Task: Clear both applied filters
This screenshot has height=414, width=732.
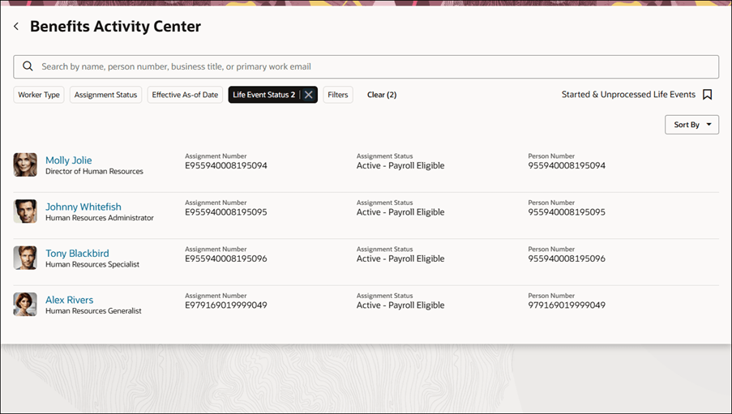Action: tap(382, 95)
